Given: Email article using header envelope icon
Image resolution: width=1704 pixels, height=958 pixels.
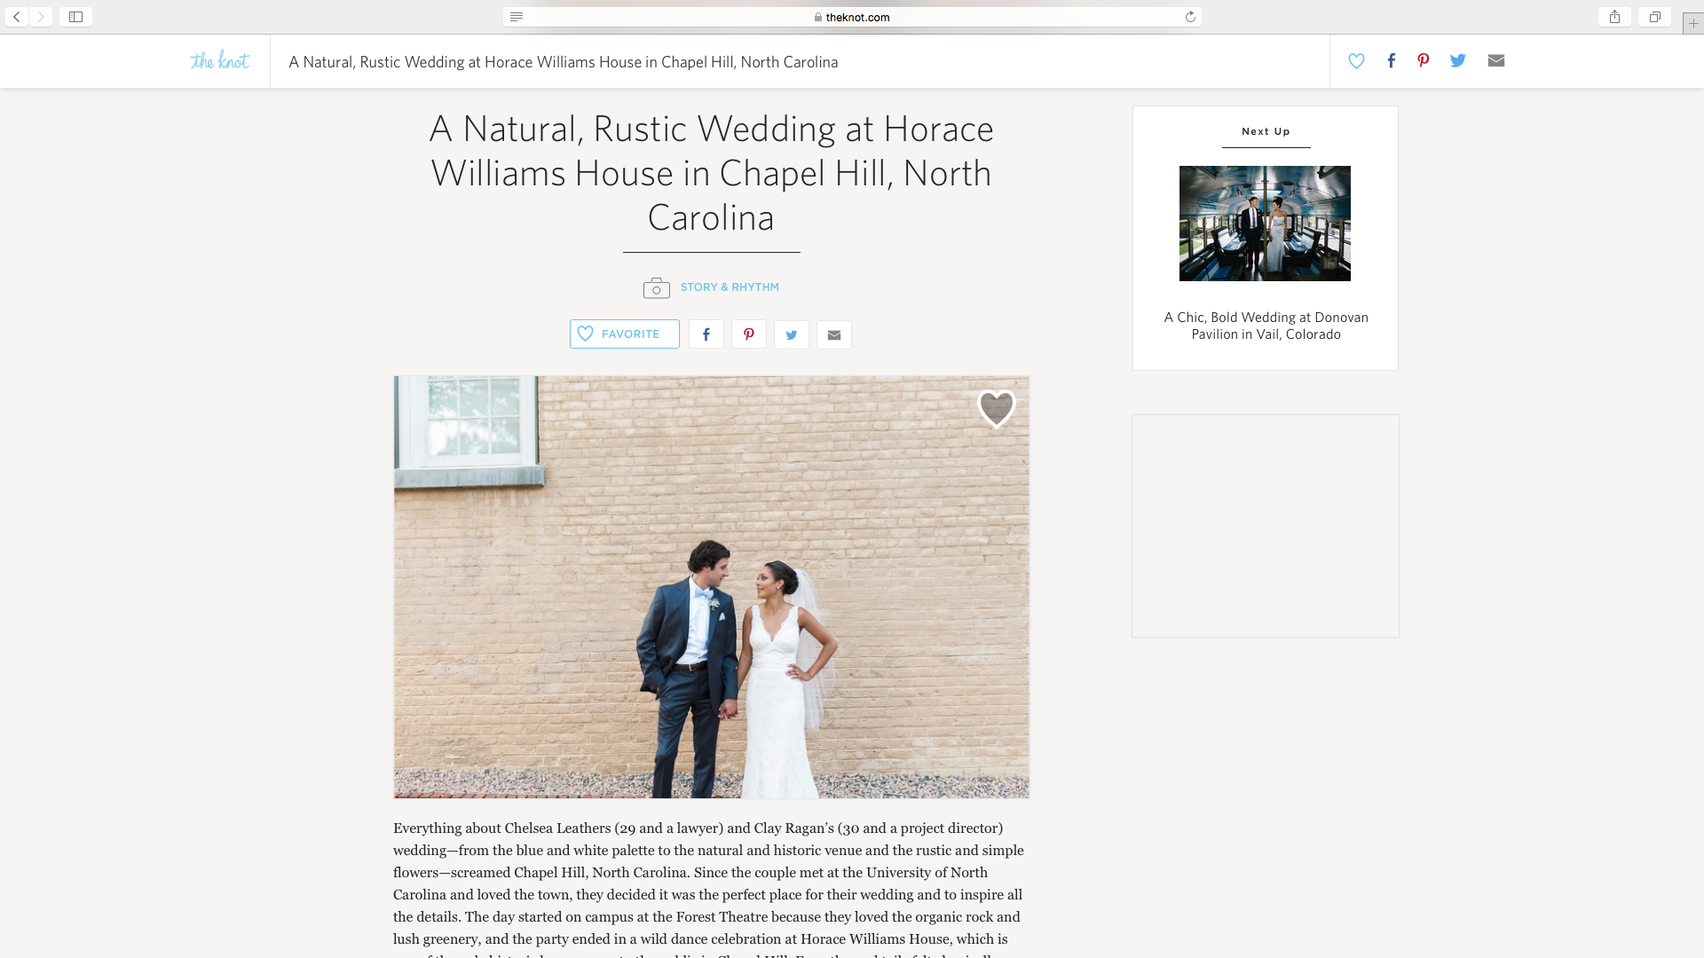Looking at the screenshot, I should [x=1496, y=60].
